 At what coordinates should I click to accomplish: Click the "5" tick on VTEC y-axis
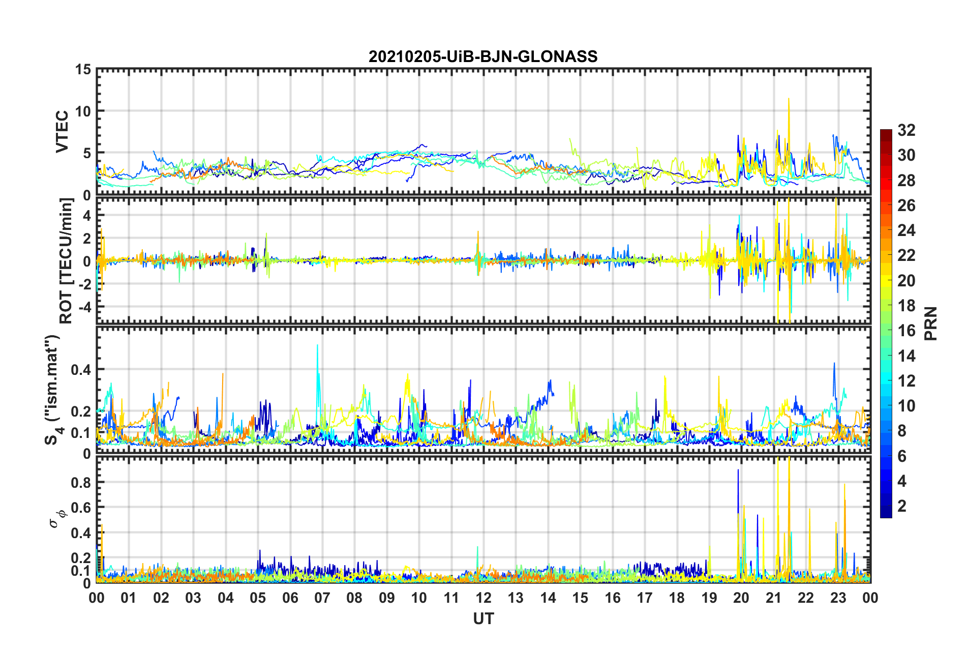(87, 153)
